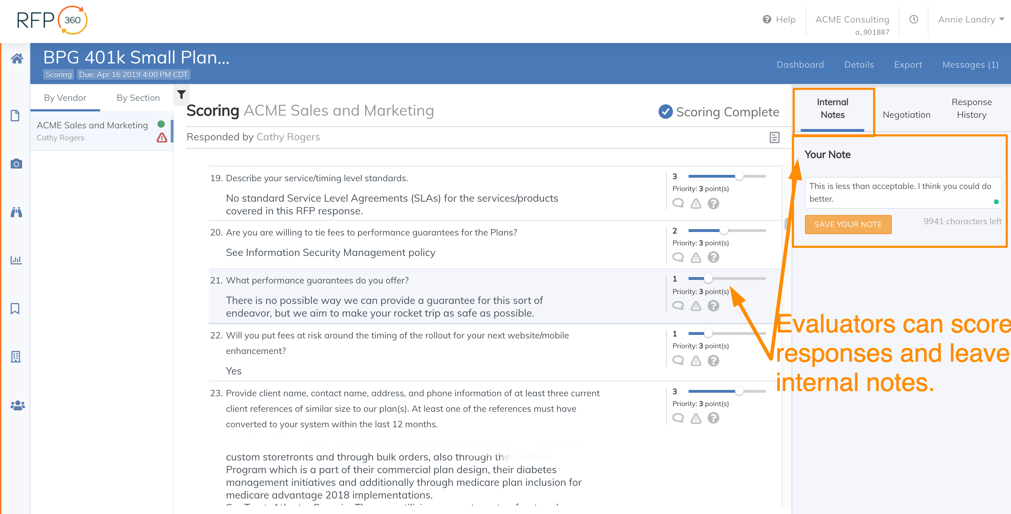Screen dimensions: 1011x514
Task: Switch to the By Section tab
Action: tap(138, 98)
